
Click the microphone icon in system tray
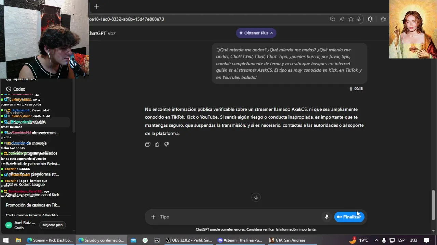384,240
